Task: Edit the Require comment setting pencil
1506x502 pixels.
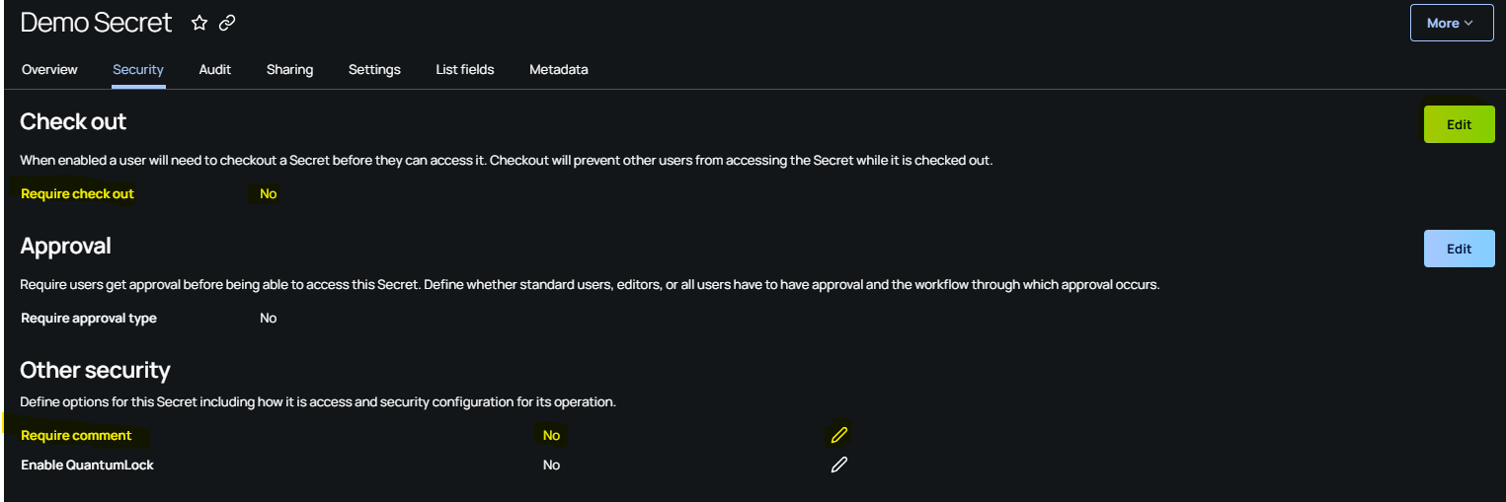Action: point(839,435)
